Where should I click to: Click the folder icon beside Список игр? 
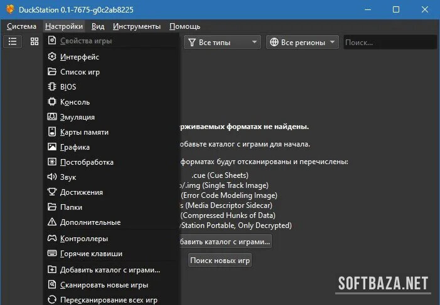pos(52,71)
